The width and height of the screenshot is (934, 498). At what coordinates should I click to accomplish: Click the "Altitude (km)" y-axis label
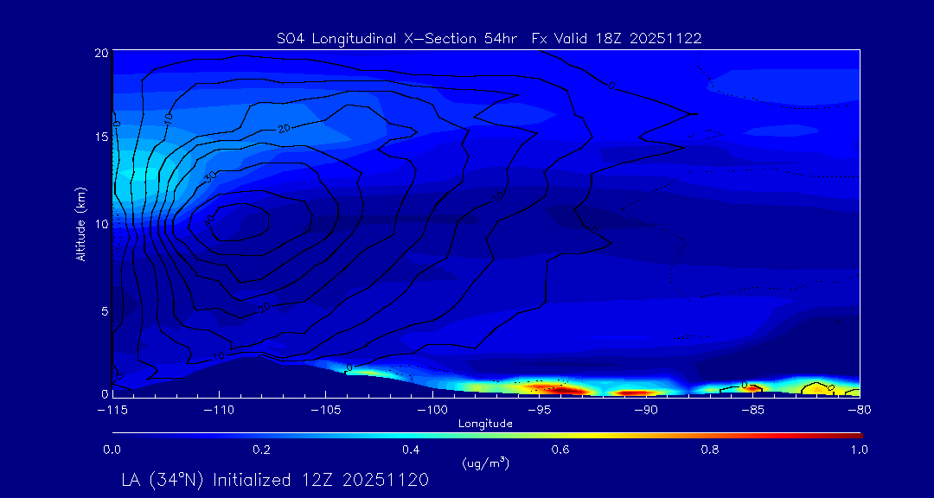coord(80,223)
